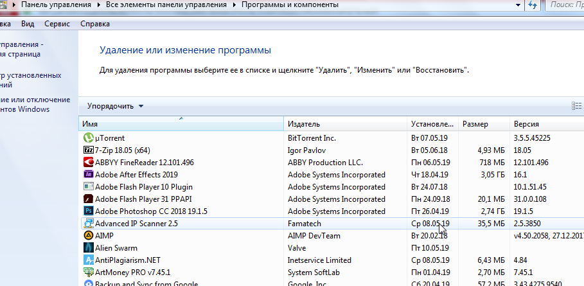
Task: Click the size value 718 МБ
Action: (492, 163)
